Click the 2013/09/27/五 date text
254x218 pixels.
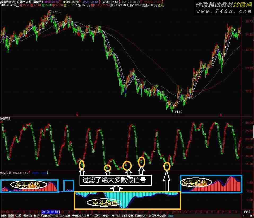click(10, 5)
